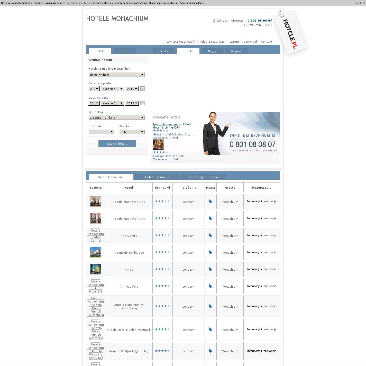Click Informacja i rezerwacja for Alfa Centre

click(x=262, y=235)
